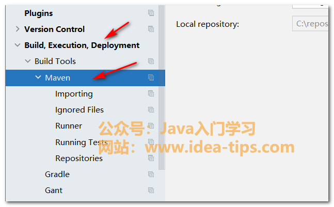The height and width of the screenshot is (207, 334).
Task: Click the project-level icon beside Importing
Action: tap(151, 94)
